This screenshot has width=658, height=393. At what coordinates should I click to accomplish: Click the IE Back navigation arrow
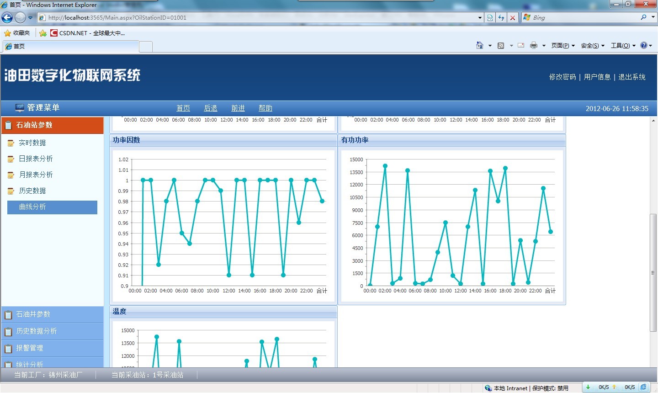7,17
